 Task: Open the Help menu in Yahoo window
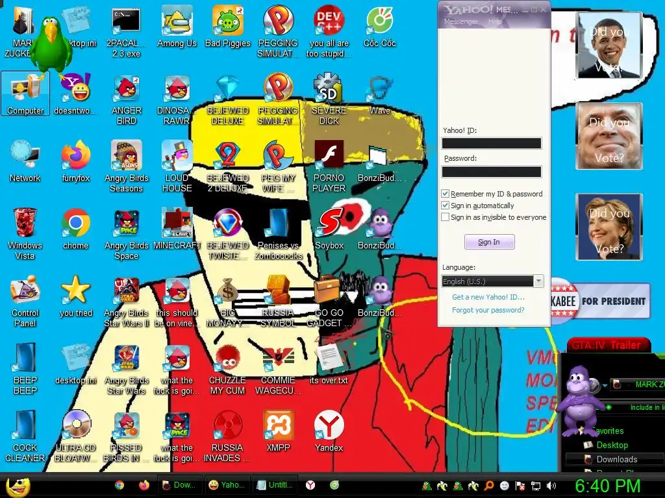(x=495, y=21)
